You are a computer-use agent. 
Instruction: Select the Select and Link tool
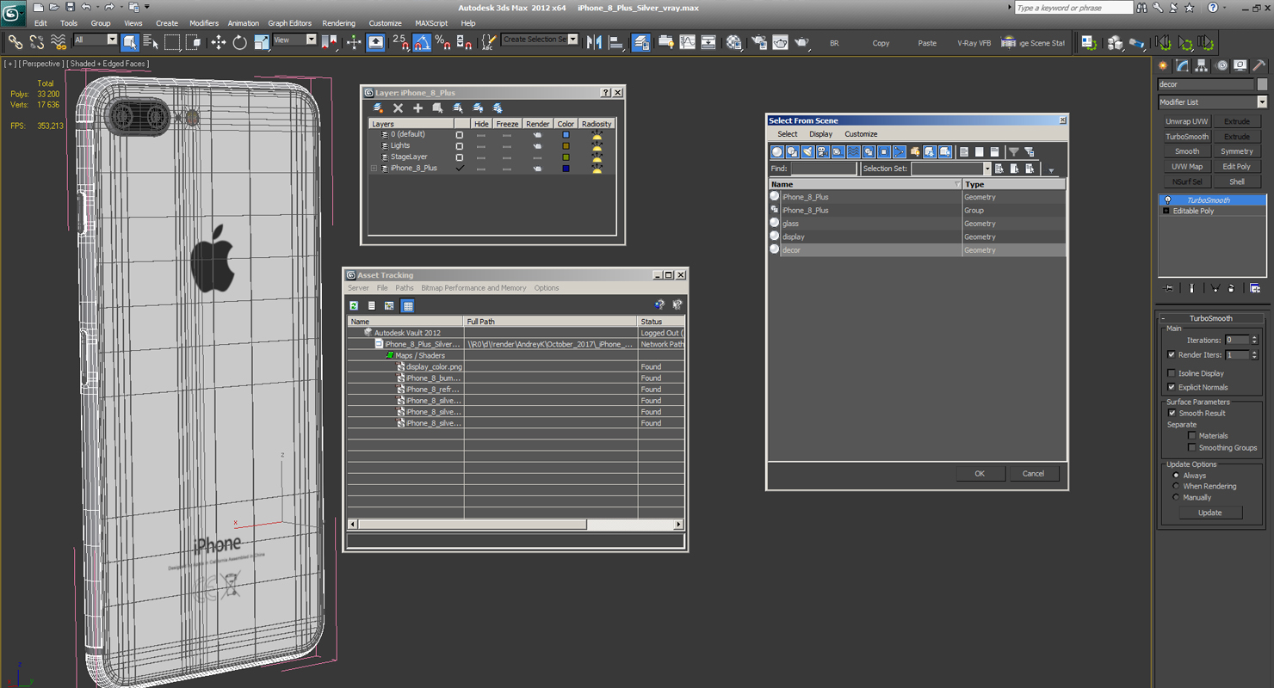pos(15,41)
